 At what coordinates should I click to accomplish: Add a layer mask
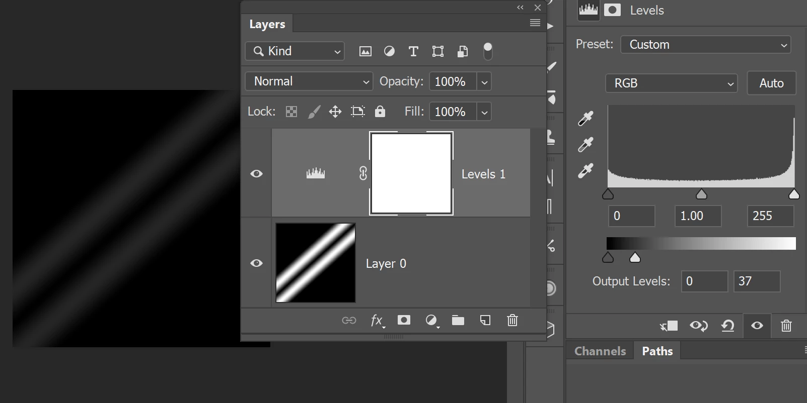pos(404,320)
